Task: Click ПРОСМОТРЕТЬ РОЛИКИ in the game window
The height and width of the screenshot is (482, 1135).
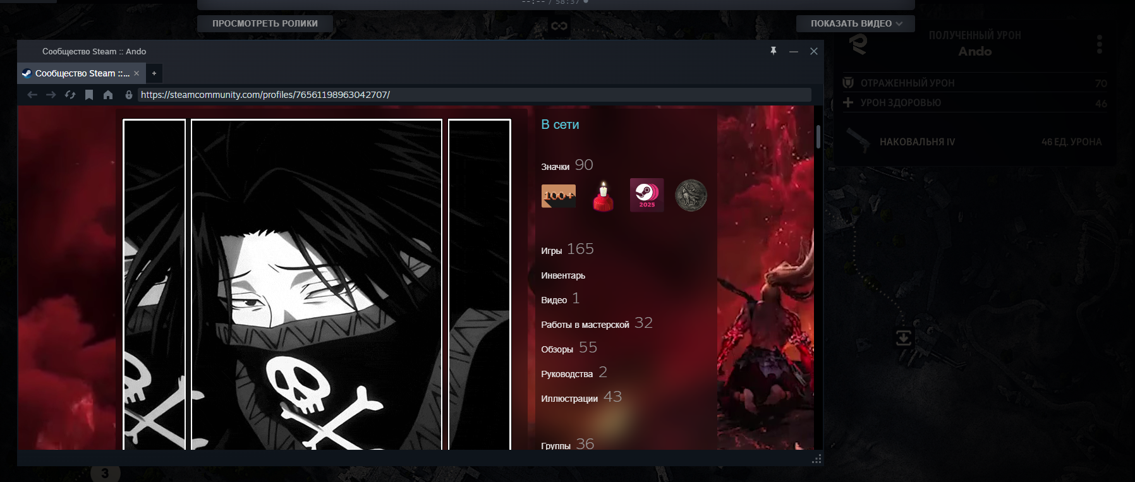Action: point(265,23)
